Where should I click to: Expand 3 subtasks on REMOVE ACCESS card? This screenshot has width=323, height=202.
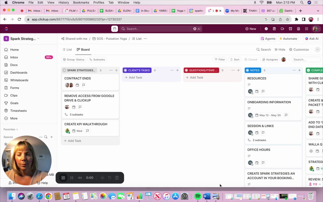[x=74, y=114]
